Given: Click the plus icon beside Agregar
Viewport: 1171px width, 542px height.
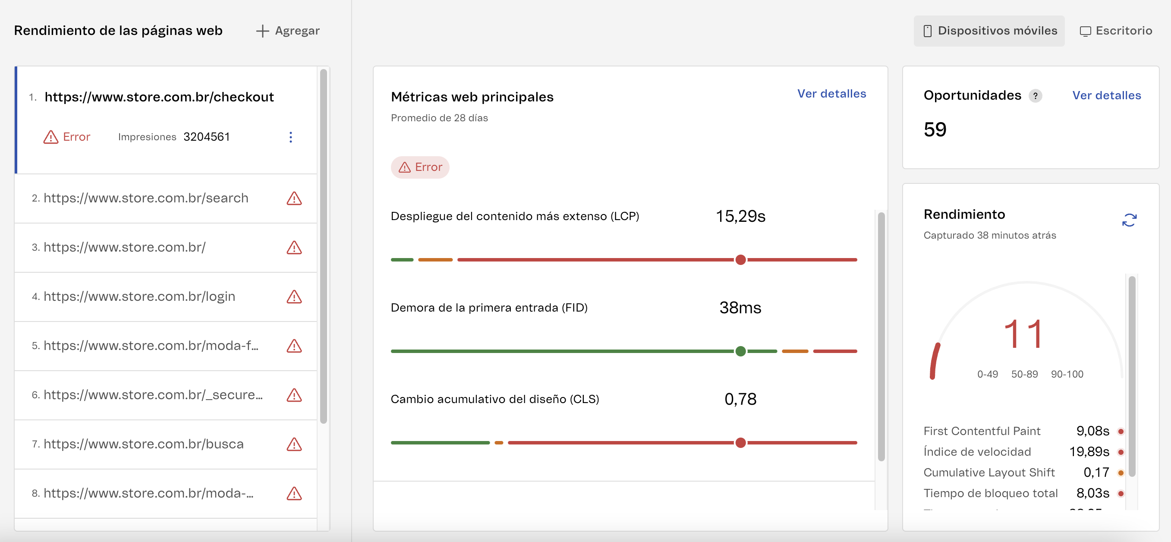Looking at the screenshot, I should click(x=262, y=31).
